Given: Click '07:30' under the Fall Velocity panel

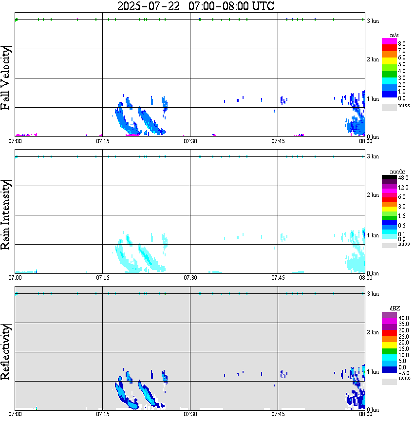Looking at the screenshot, I should [190, 141].
